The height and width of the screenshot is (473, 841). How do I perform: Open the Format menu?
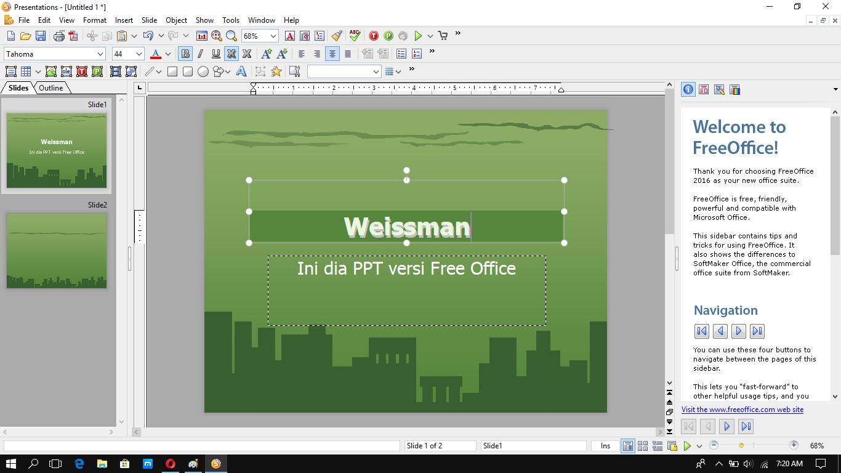(95, 20)
